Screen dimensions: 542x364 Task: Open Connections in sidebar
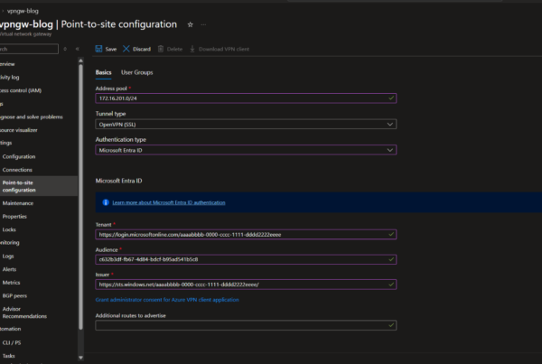17,170
